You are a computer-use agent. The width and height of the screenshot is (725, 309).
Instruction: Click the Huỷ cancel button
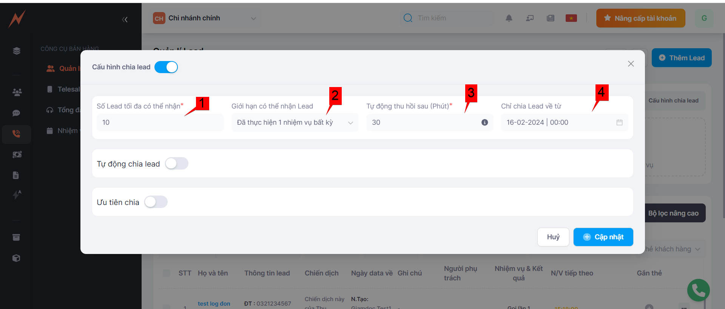pyautogui.click(x=553, y=237)
